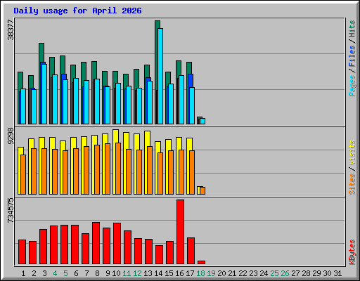Click the day 5 axis label
This screenshot has width=360, height=281.
(65, 273)
